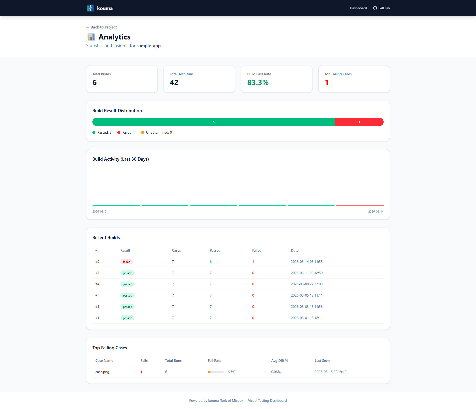Select the passed badge on build #1
476x409 pixels.
click(127, 318)
